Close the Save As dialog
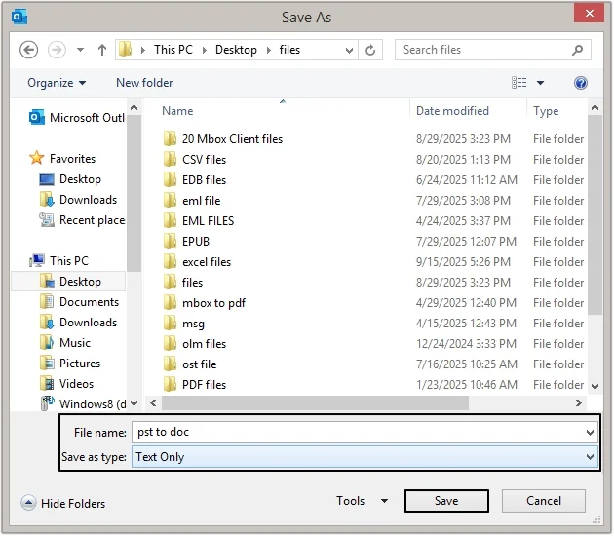The image size is (614, 536). (x=589, y=13)
